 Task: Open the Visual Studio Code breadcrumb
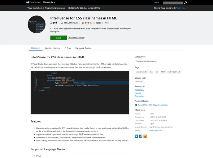35,8
